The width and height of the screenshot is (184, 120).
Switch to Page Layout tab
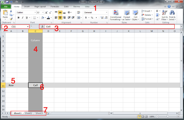coord(40,7)
